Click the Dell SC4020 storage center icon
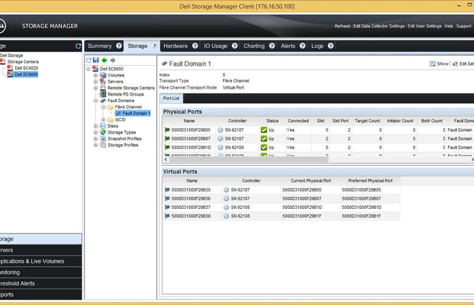Viewport: 474px width, 305px height. click(10, 68)
